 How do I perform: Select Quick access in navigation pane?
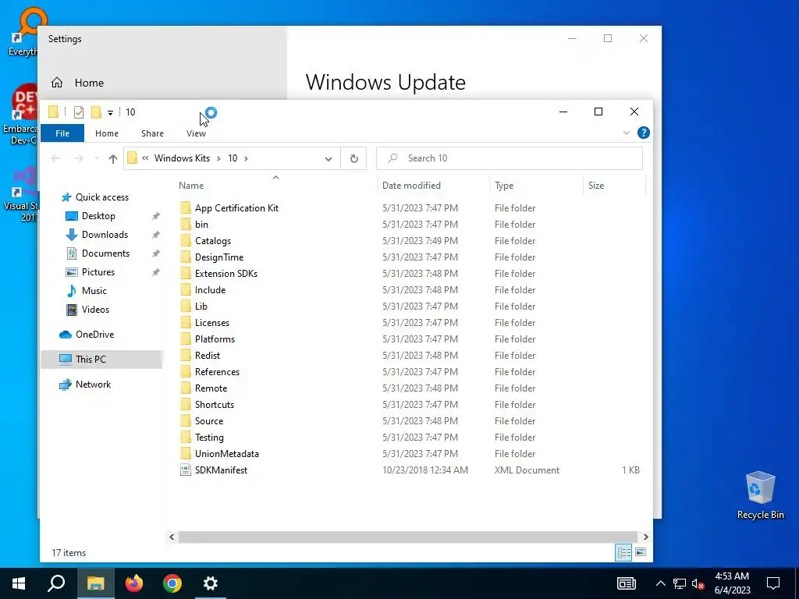[102, 197]
